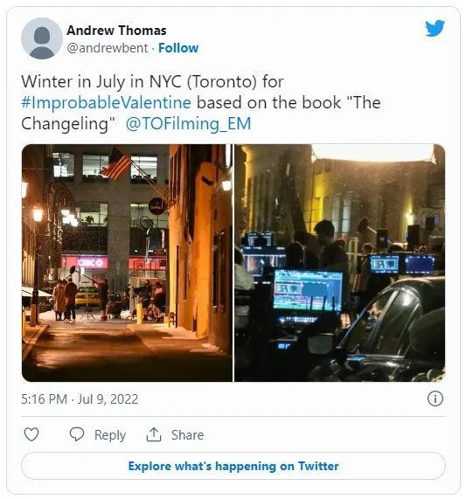Click Explore what's happening on Twitter

coord(233,466)
